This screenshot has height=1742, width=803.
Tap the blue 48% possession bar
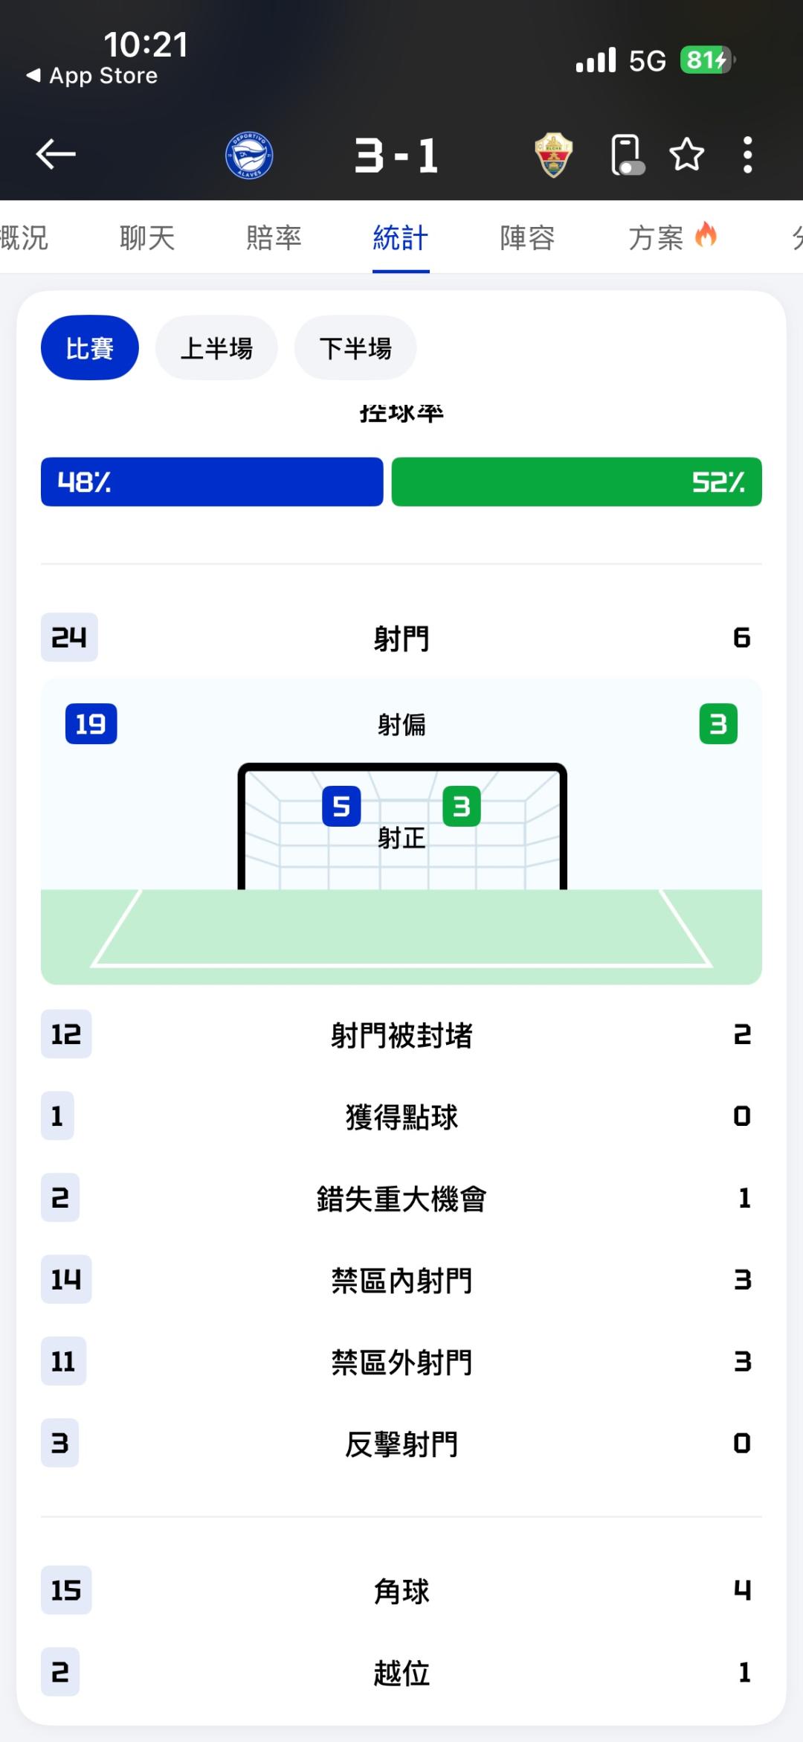212,482
